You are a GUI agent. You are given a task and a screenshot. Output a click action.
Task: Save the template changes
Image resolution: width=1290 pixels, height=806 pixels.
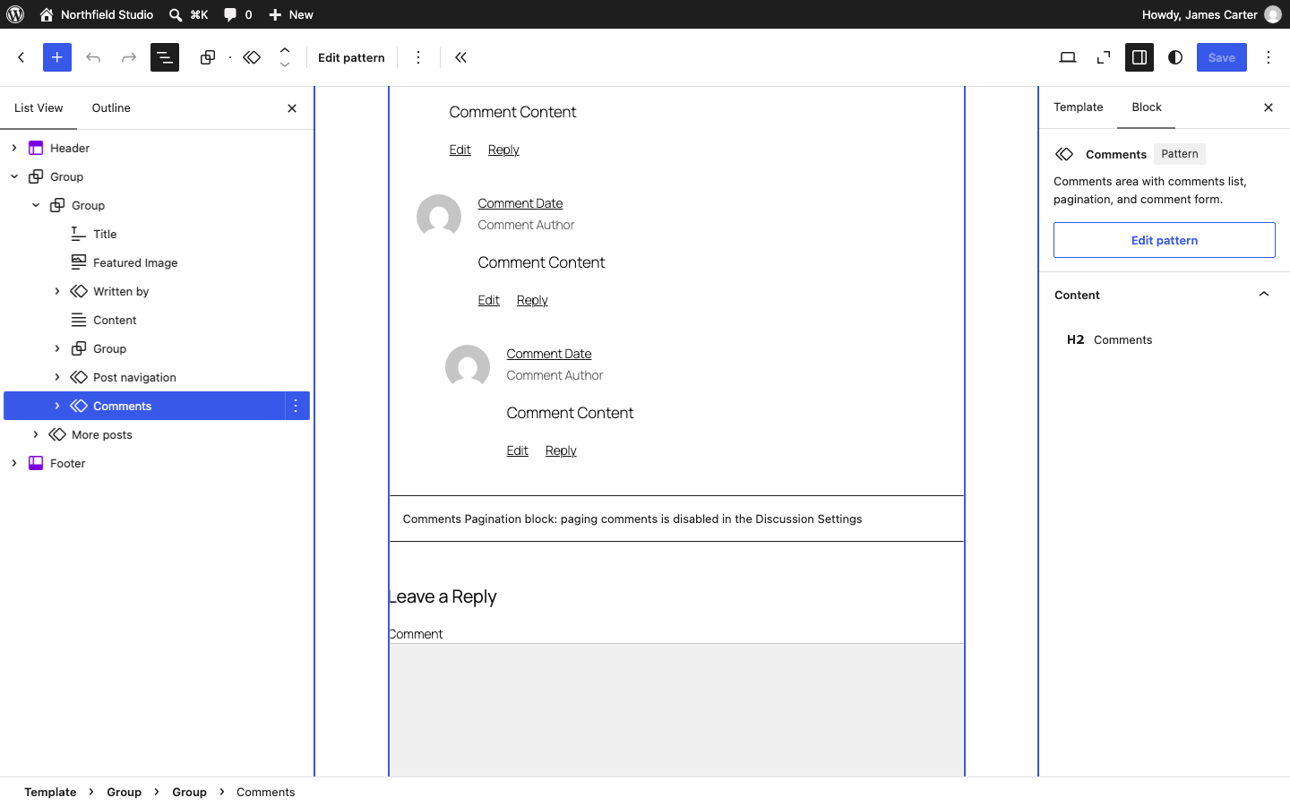[1222, 57]
